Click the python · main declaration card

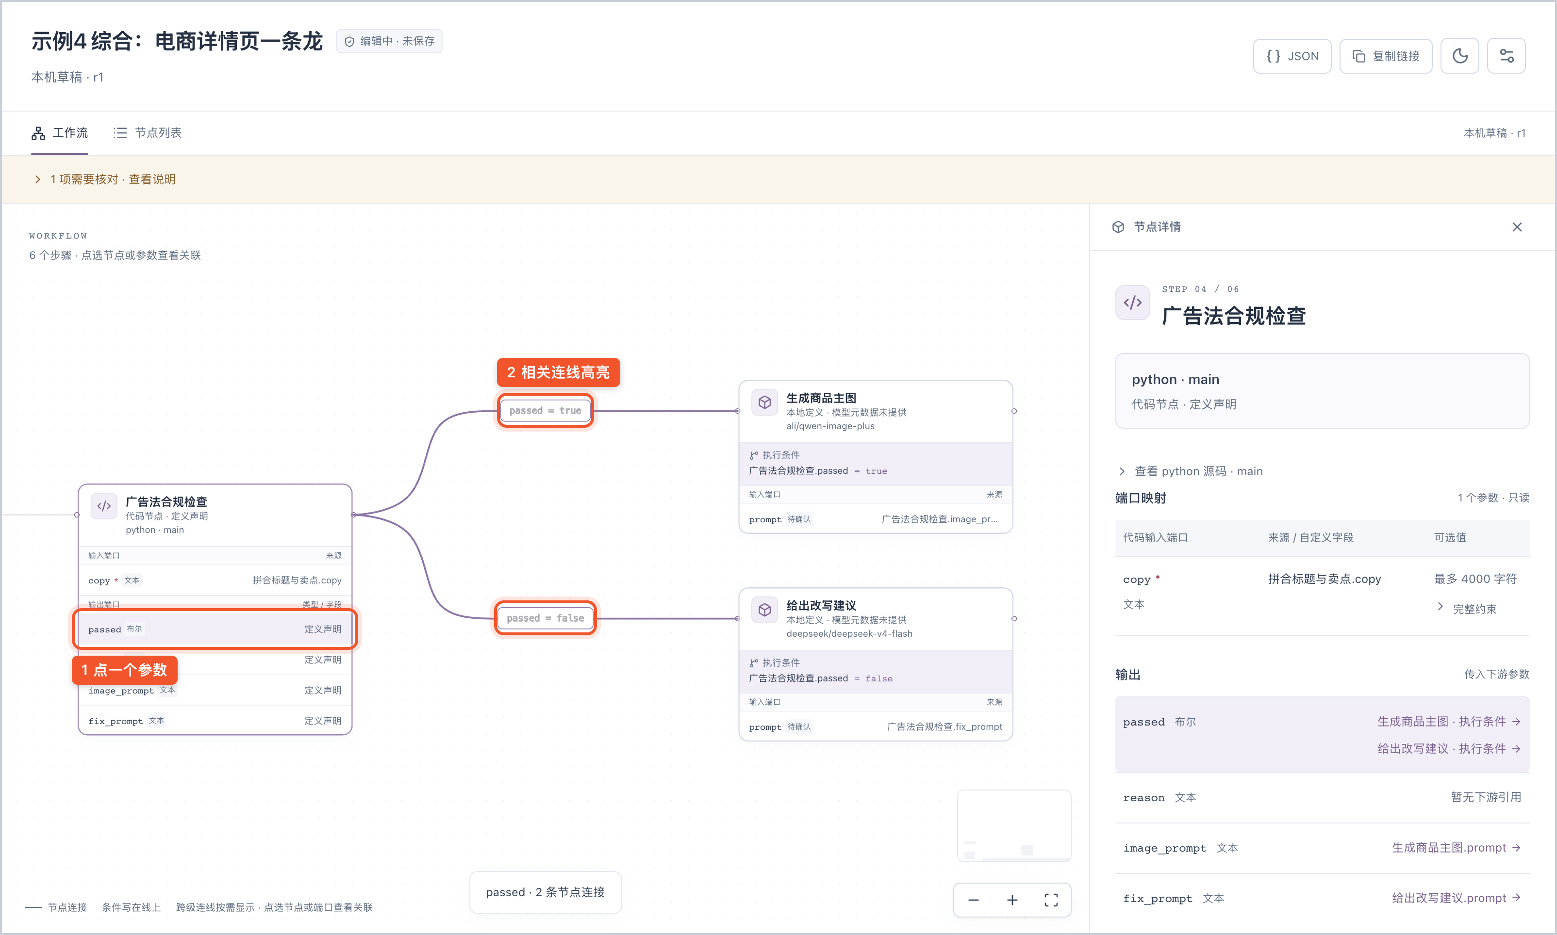tap(1322, 390)
